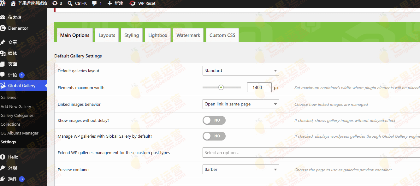Open Linked images behavior dropdown
The image size is (420, 186).
click(x=241, y=104)
